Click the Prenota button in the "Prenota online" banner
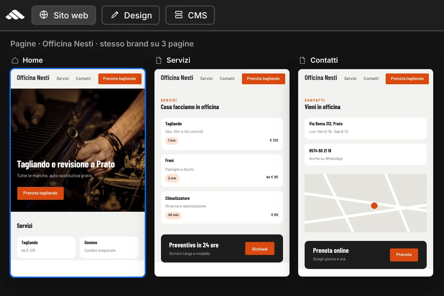Viewport: 444px width, 296px height. coord(404,255)
